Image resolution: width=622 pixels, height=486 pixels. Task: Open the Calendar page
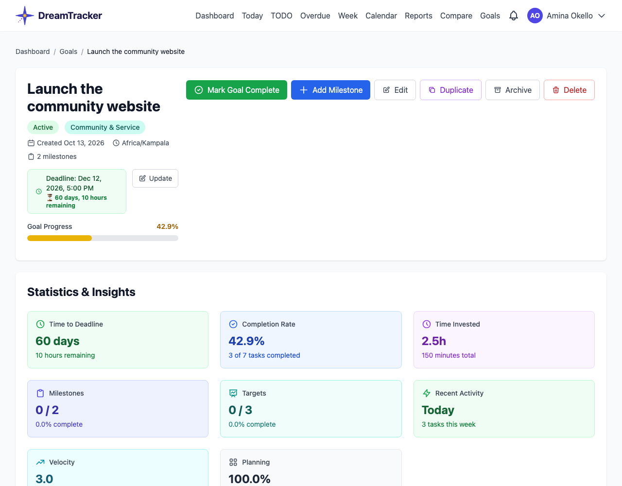coord(381,16)
